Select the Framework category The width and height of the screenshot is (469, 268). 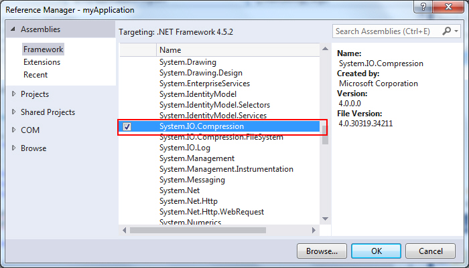pyautogui.click(x=43, y=49)
